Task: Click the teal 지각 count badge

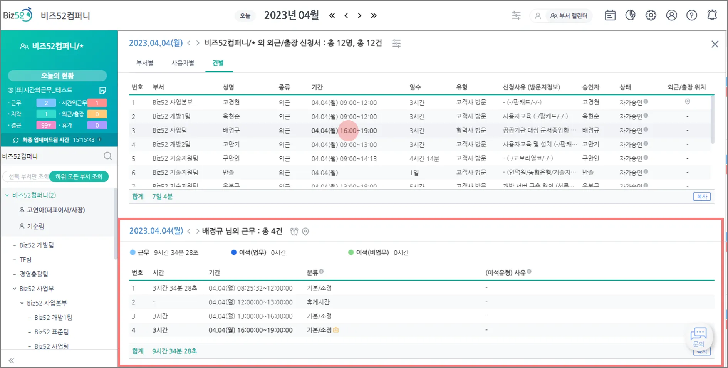Action: (x=46, y=114)
